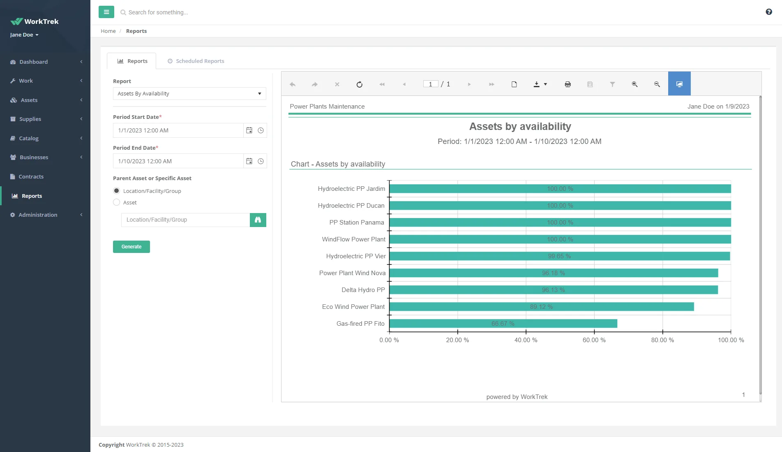Go to the first report page
Image resolution: width=782 pixels, height=452 pixels.
click(x=382, y=84)
